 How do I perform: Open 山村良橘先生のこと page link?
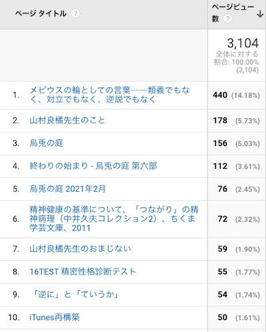(x=67, y=120)
